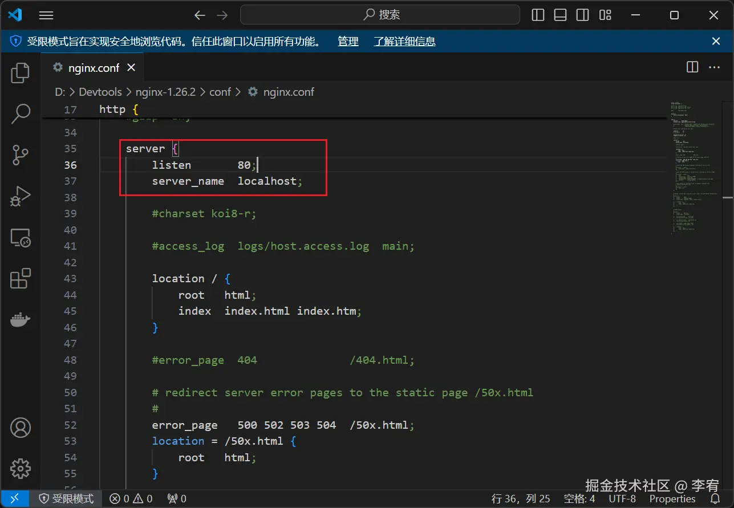Viewport: 734px width, 508px height.
Task: Toggle primary side bar layout icon
Action: tap(538, 15)
